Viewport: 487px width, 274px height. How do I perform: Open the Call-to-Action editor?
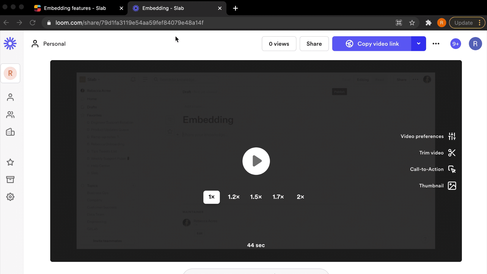click(452, 169)
